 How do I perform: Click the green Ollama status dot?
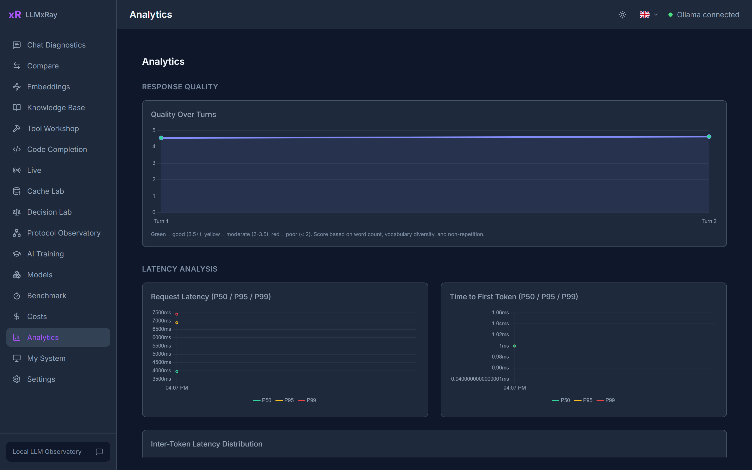(x=671, y=15)
